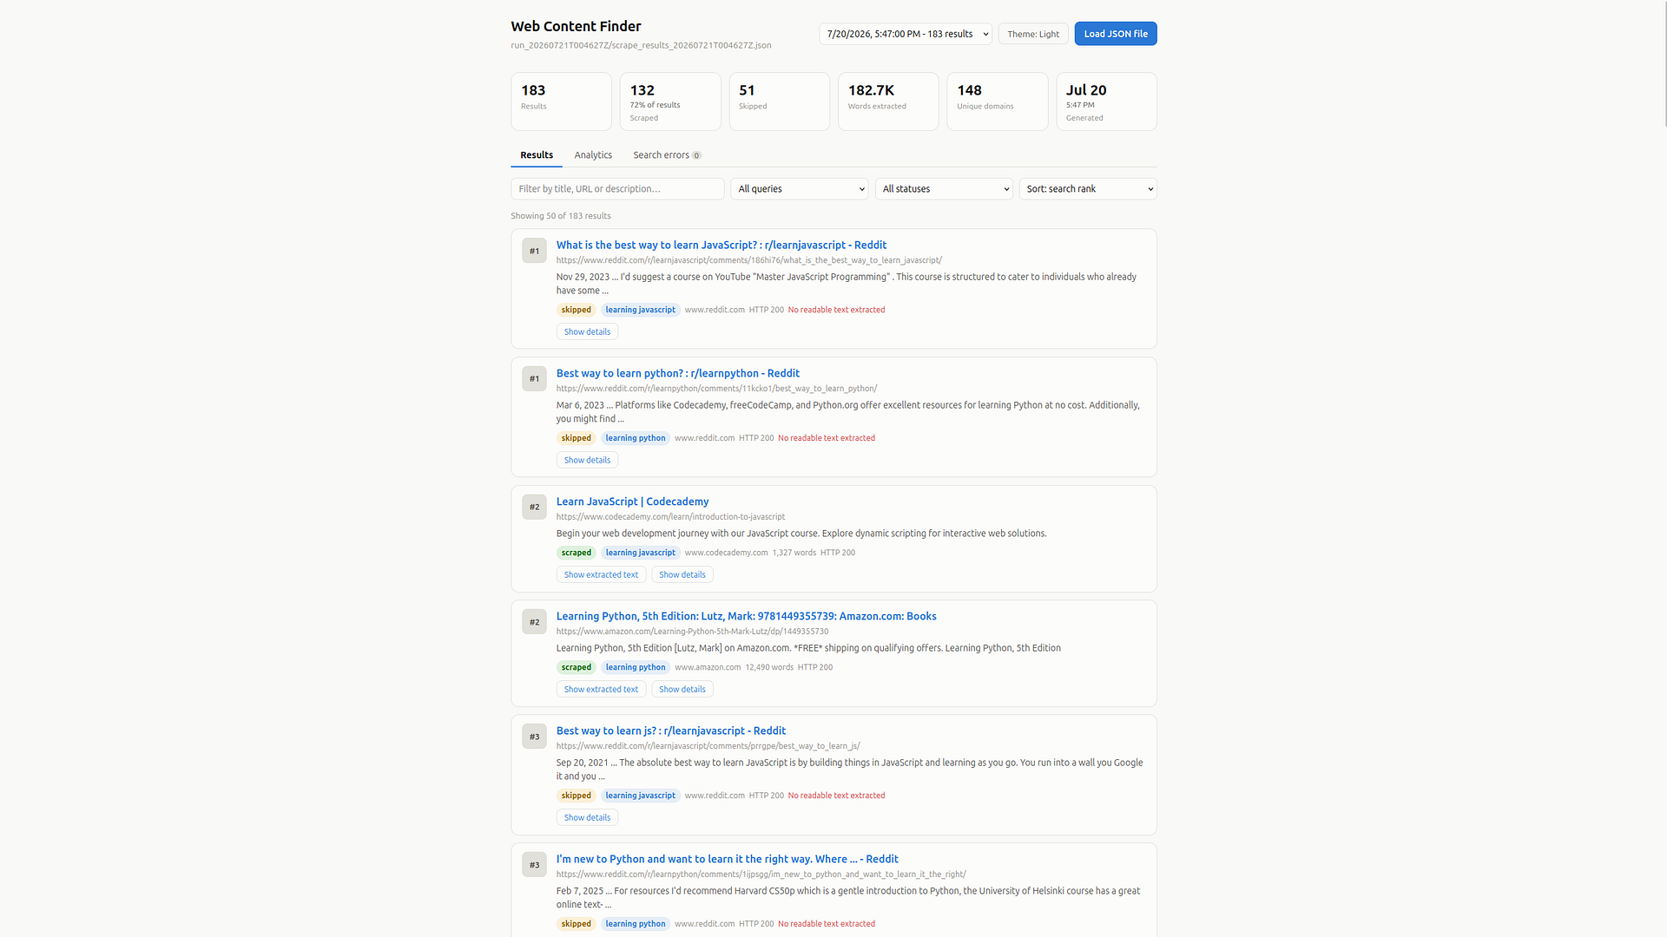Open the 'I'm new to Python' Reddit link

[728, 860]
